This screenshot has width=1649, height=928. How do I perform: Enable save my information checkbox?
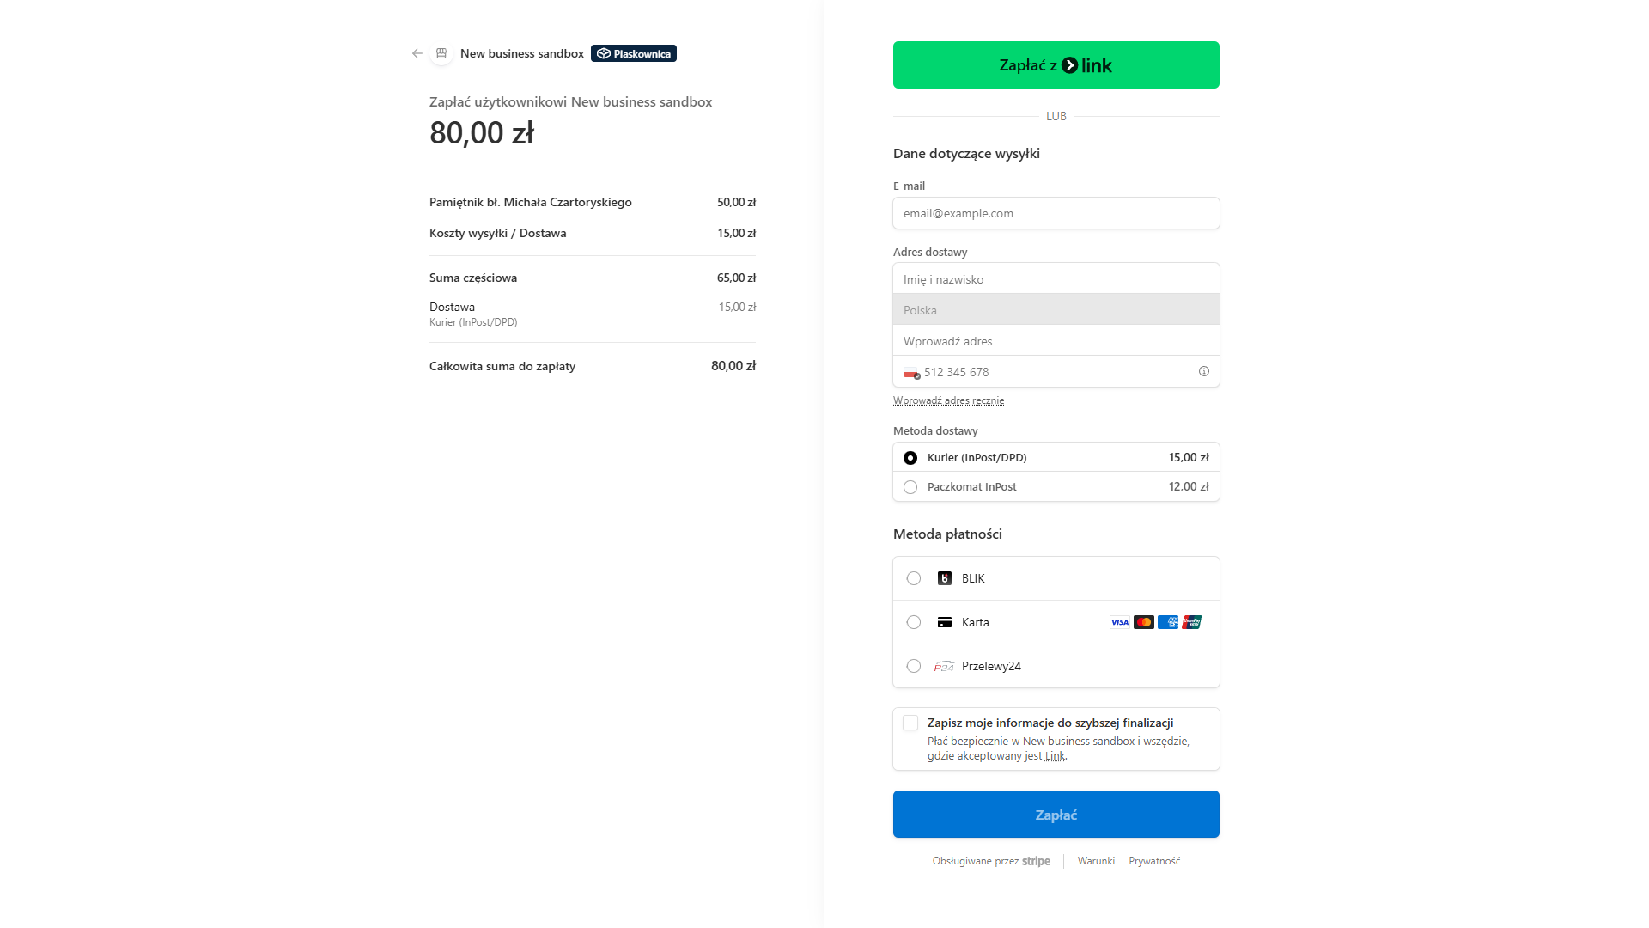[x=910, y=723]
